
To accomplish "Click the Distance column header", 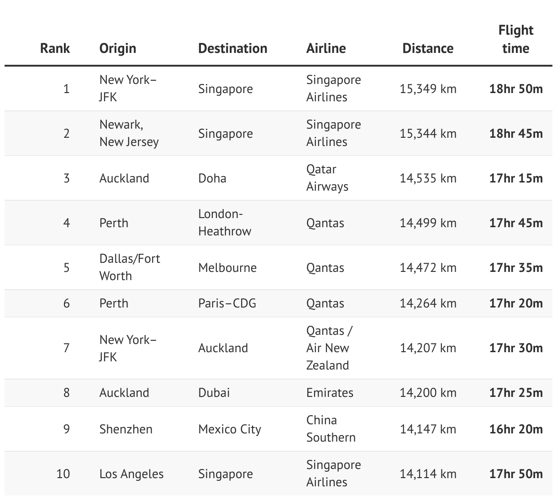I will (428, 48).
